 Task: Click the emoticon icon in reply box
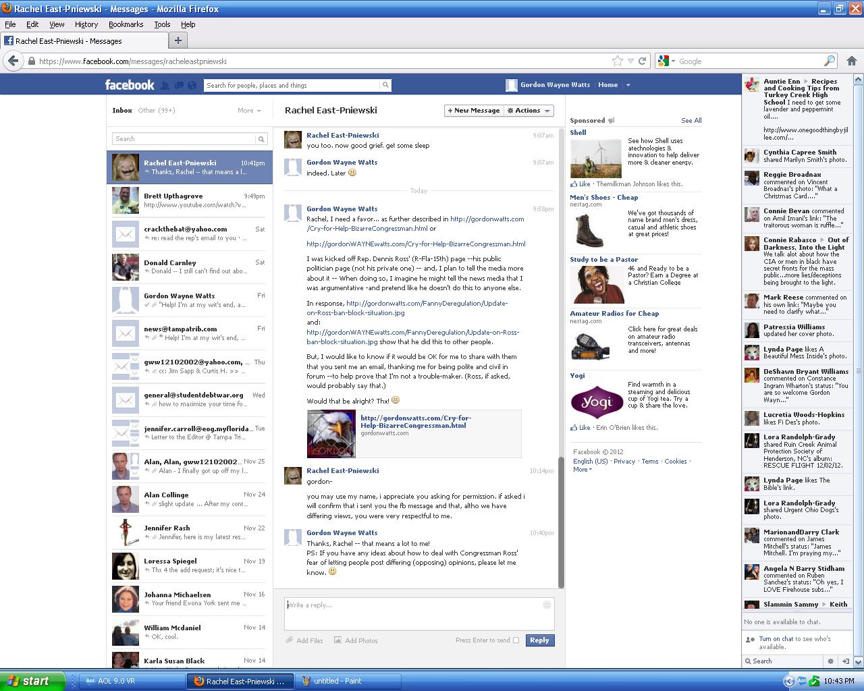click(547, 605)
